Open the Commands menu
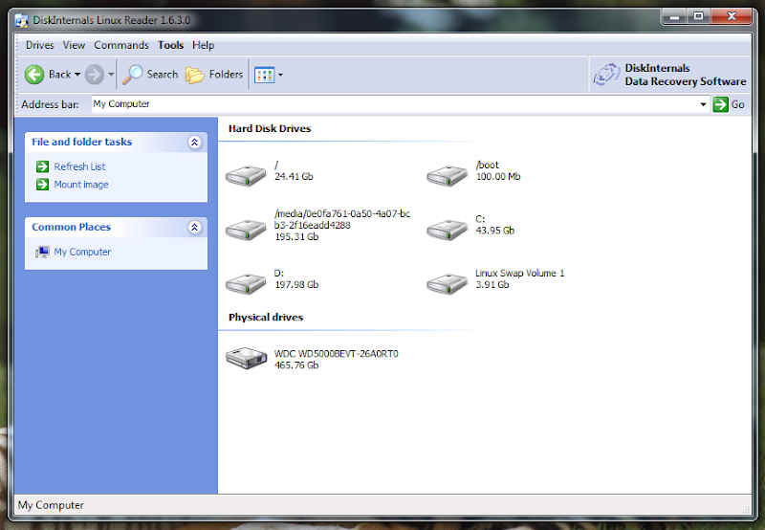This screenshot has height=530, width=765. pyautogui.click(x=121, y=45)
